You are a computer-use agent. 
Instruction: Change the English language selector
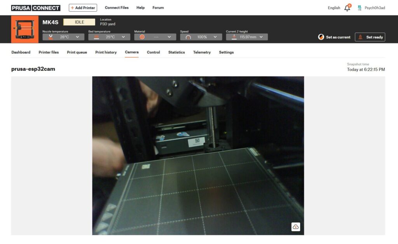pyautogui.click(x=334, y=8)
